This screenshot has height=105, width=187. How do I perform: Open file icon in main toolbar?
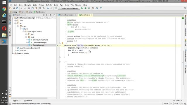point(11,8)
